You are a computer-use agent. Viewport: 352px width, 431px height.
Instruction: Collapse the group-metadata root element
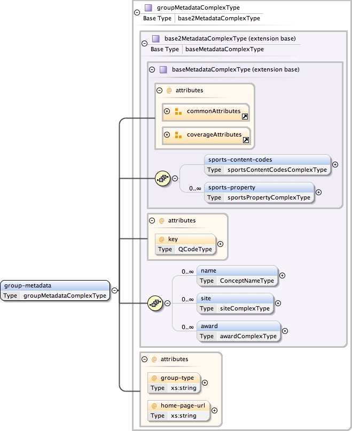coord(114,291)
